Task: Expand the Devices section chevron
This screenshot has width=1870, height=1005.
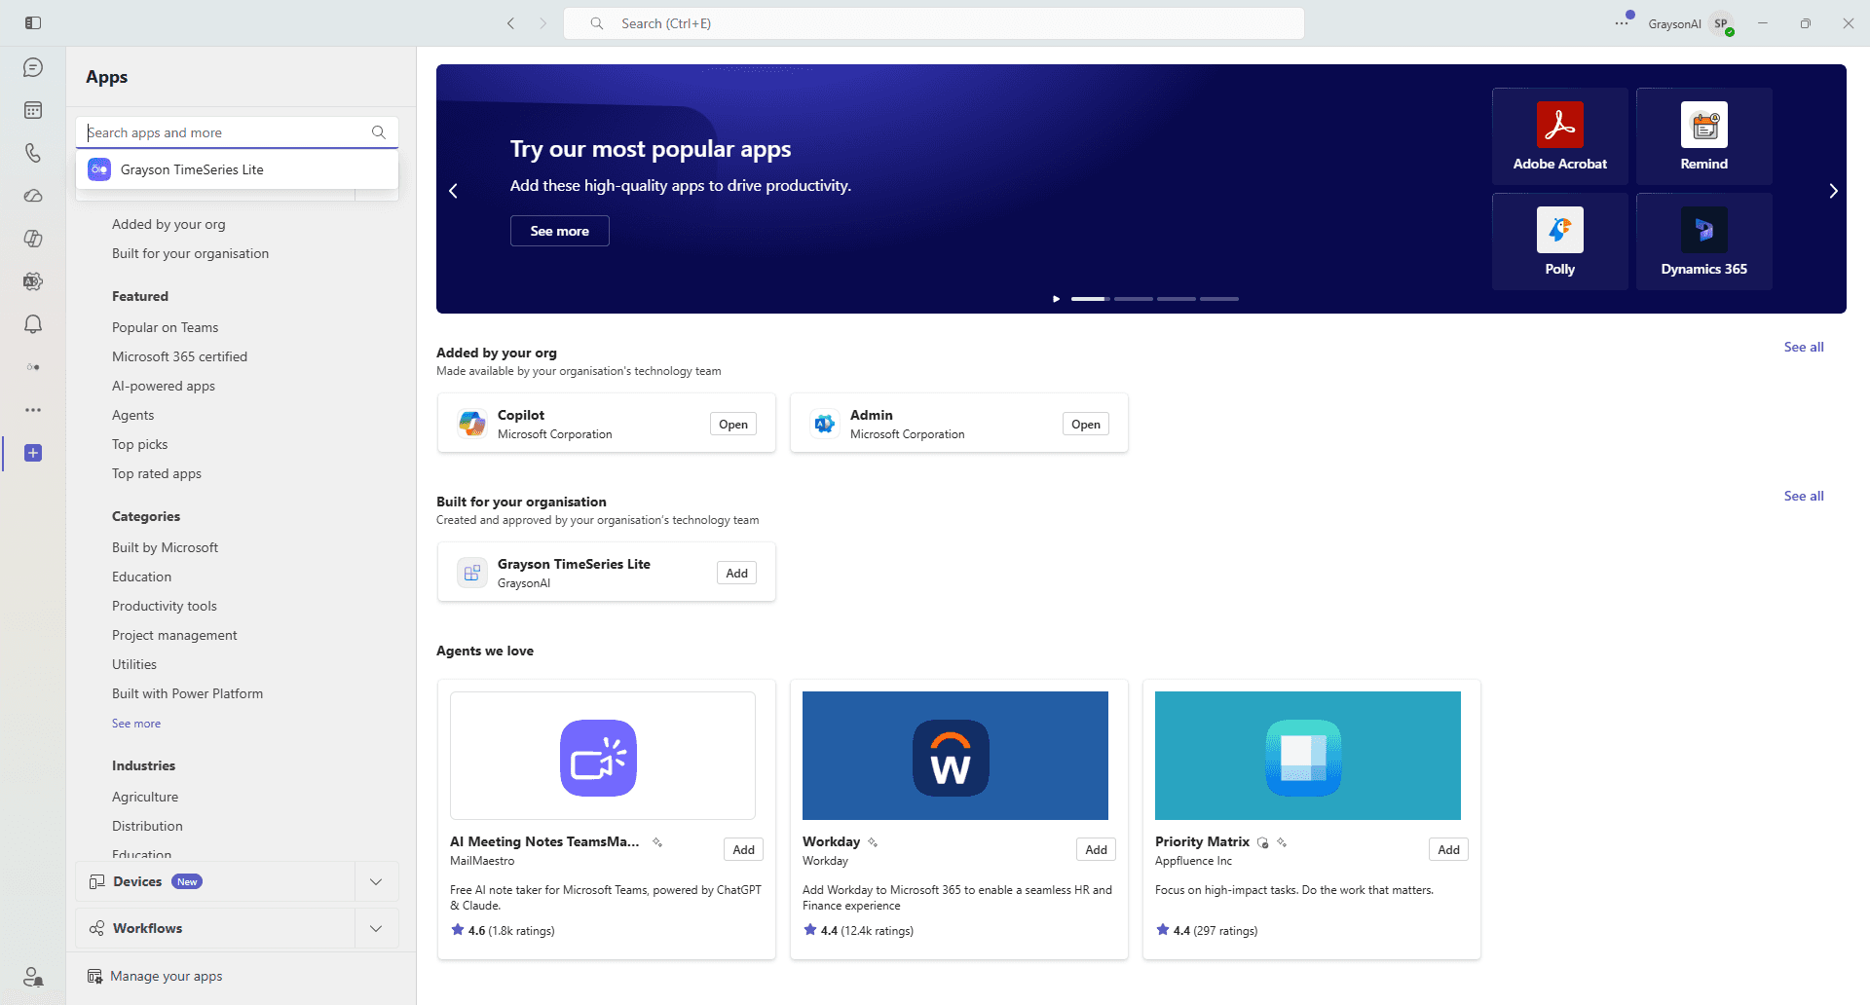Action: tap(376, 881)
